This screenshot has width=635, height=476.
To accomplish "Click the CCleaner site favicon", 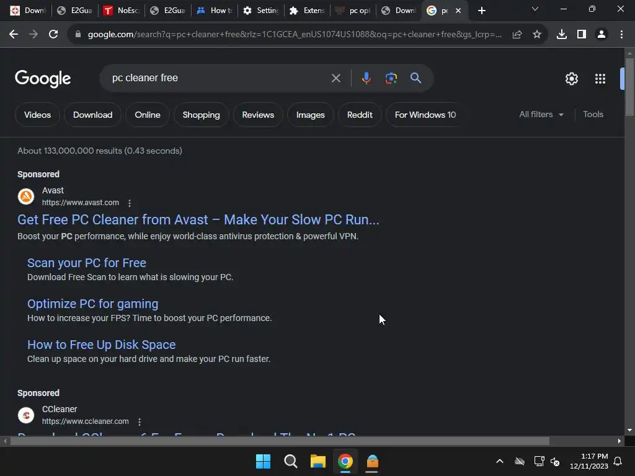I will 26,415.
